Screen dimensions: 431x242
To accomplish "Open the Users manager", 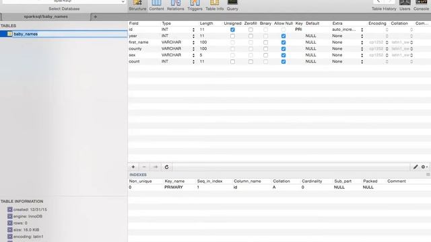I will tap(405, 5).
